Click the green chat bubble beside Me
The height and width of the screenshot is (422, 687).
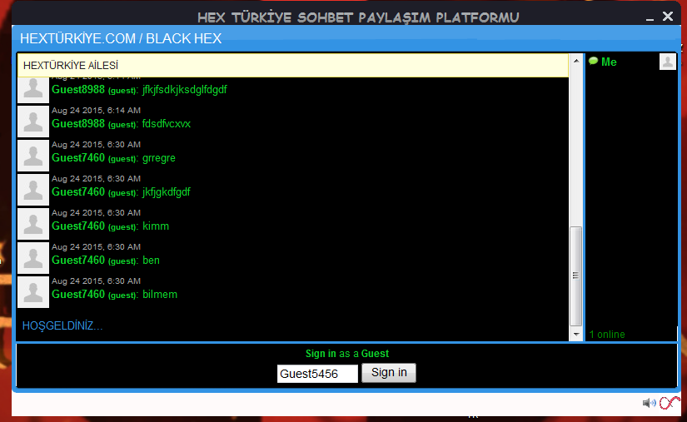593,61
